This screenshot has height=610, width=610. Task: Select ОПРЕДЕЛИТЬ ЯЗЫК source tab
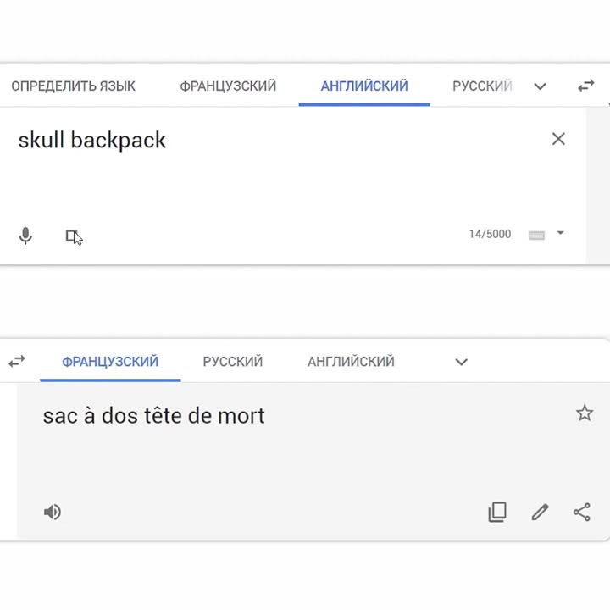coord(73,86)
